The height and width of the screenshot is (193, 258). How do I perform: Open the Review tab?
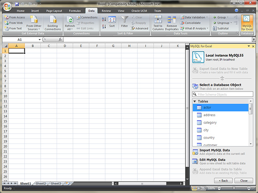pos(106,11)
